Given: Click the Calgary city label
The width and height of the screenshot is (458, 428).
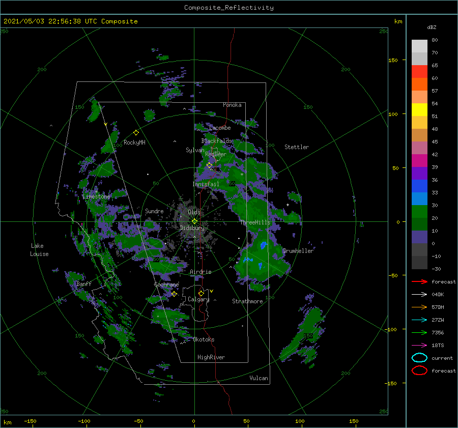Looking at the screenshot, I should (198, 299).
